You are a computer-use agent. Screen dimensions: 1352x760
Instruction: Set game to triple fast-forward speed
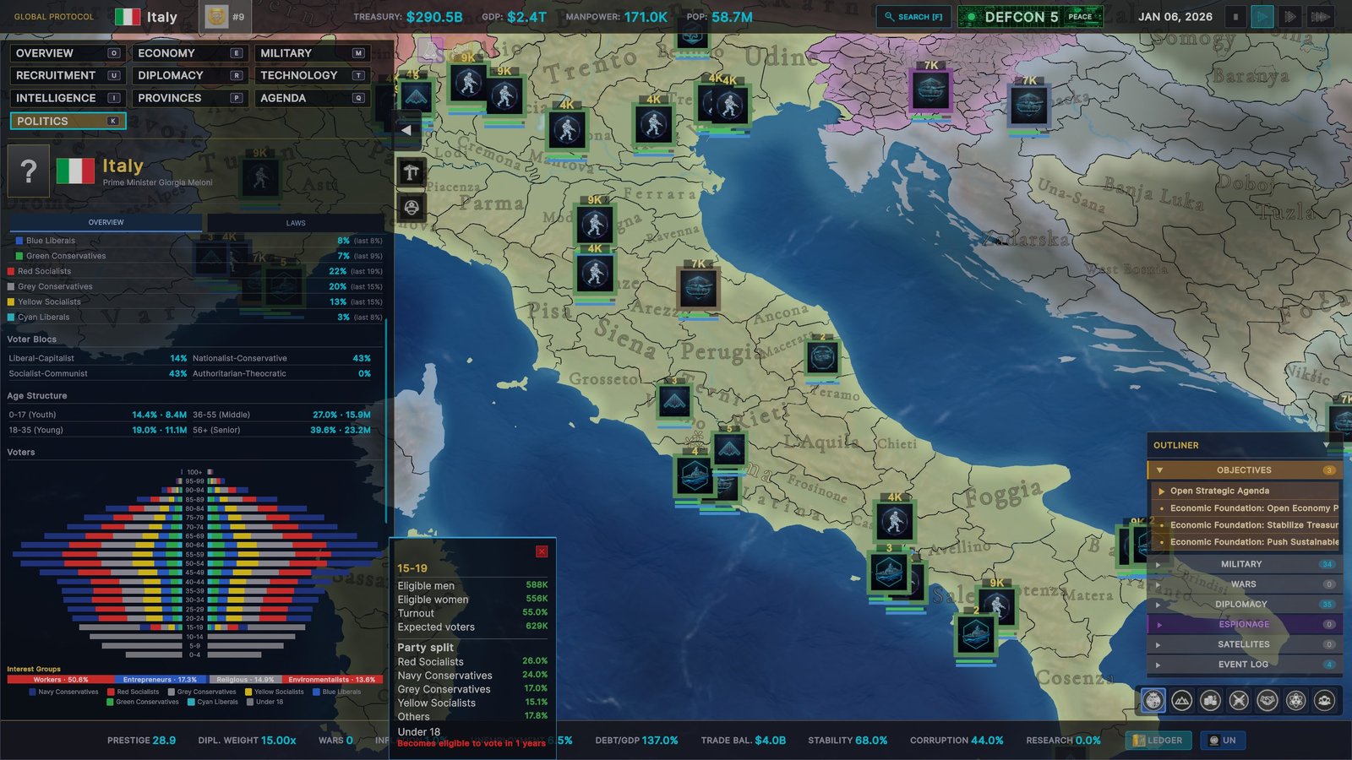[x=1320, y=17]
